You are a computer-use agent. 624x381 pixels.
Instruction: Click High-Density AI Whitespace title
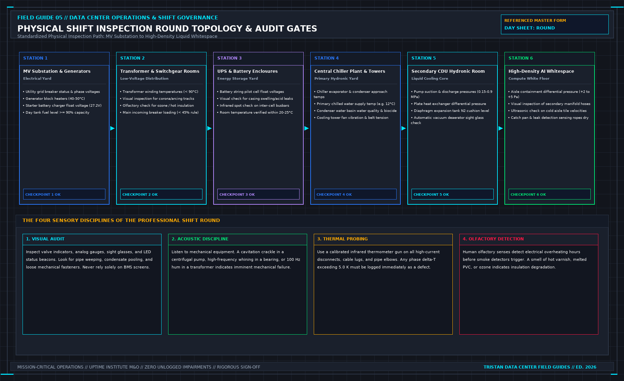pyautogui.click(x=541, y=71)
